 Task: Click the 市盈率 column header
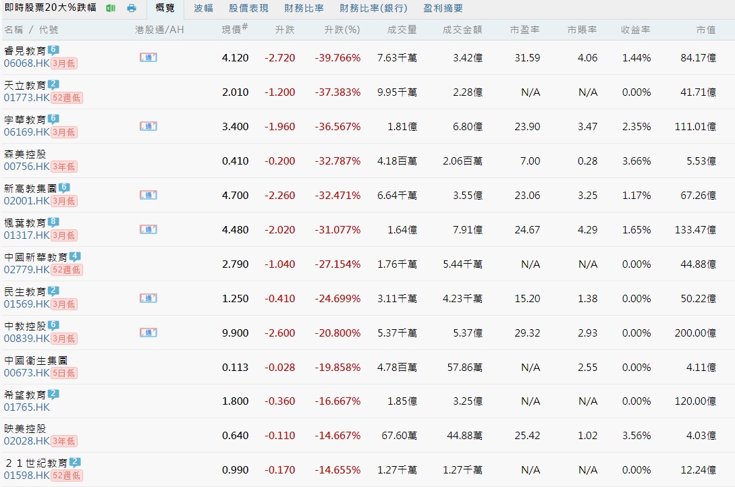[x=525, y=30]
